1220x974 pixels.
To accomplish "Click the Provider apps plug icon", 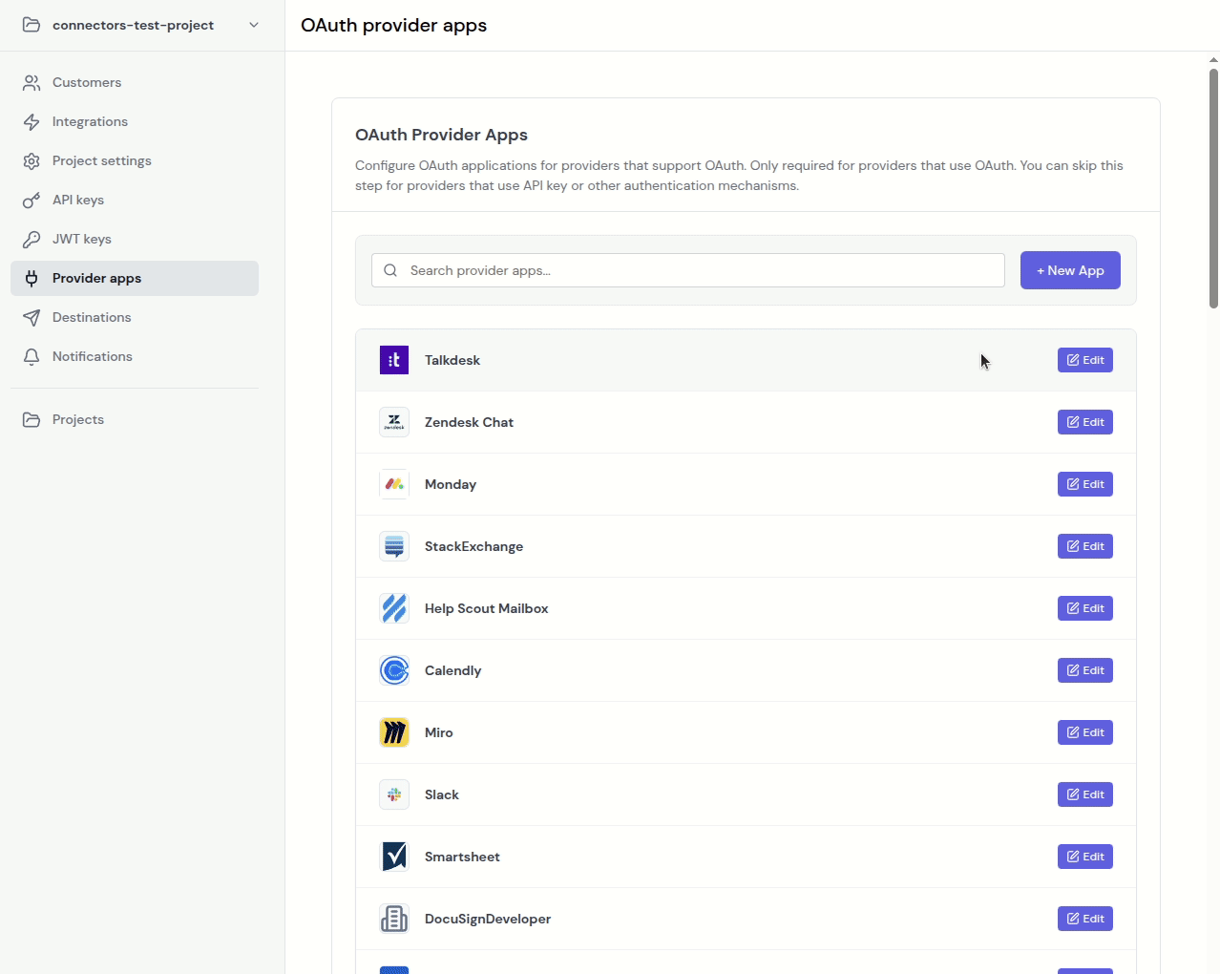I will click(x=32, y=279).
